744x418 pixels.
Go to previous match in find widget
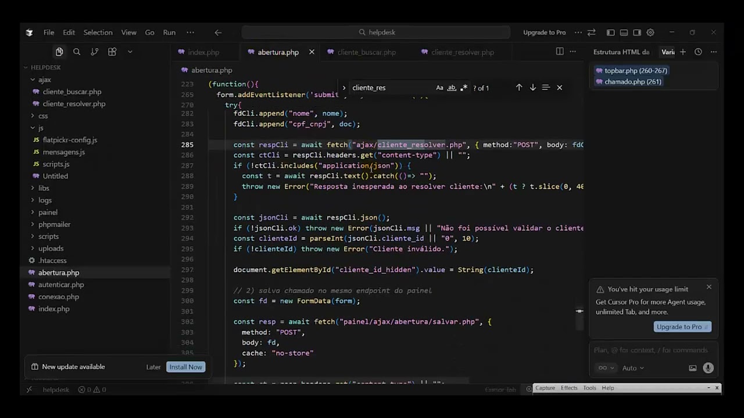tap(518, 88)
